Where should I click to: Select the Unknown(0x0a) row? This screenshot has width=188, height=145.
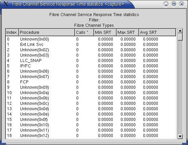click(x=91, y=93)
